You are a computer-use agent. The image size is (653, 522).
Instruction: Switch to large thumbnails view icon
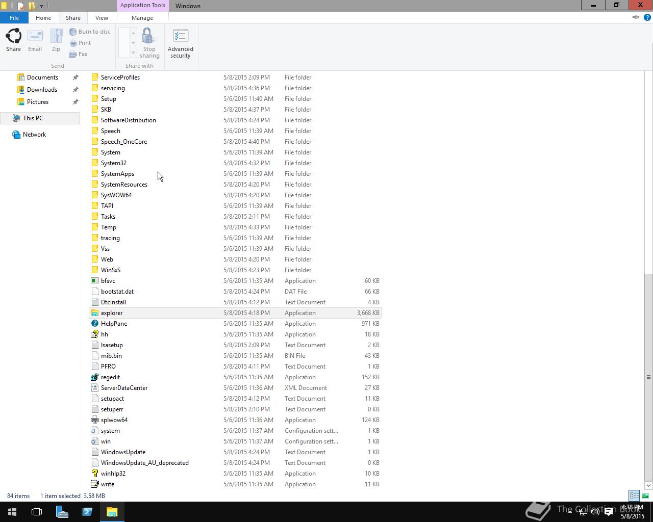pos(645,495)
